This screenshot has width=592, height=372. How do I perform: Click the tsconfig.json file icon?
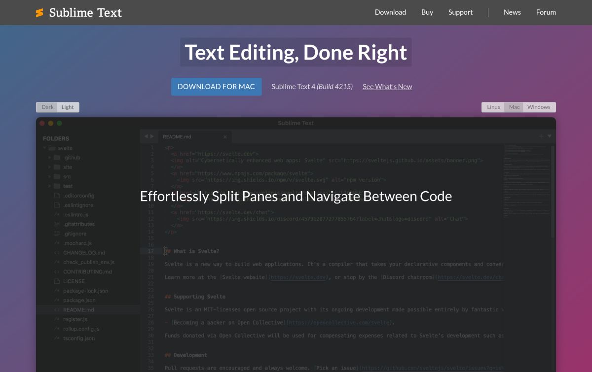(x=57, y=338)
